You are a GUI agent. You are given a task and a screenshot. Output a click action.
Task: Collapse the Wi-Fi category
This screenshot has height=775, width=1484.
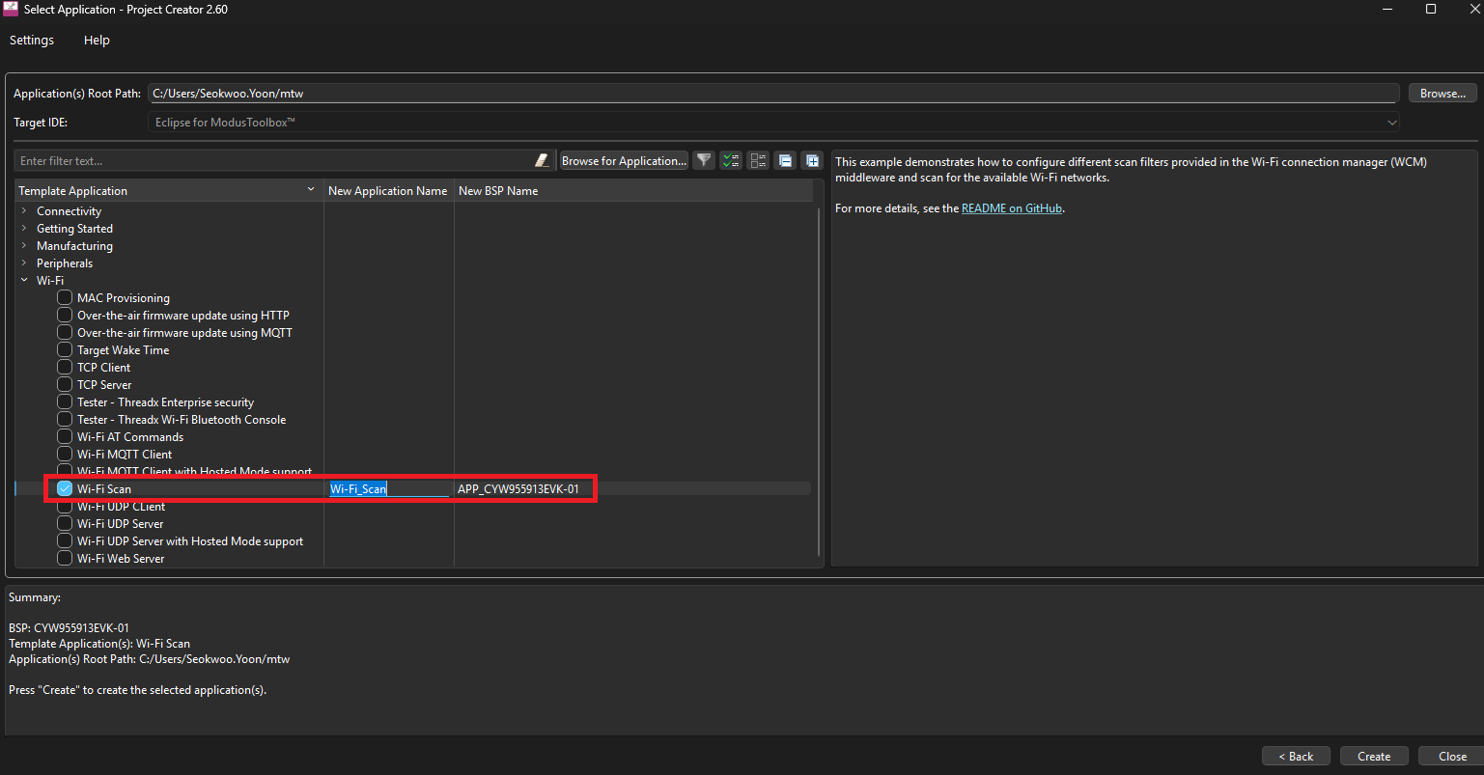[x=24, y=281]
